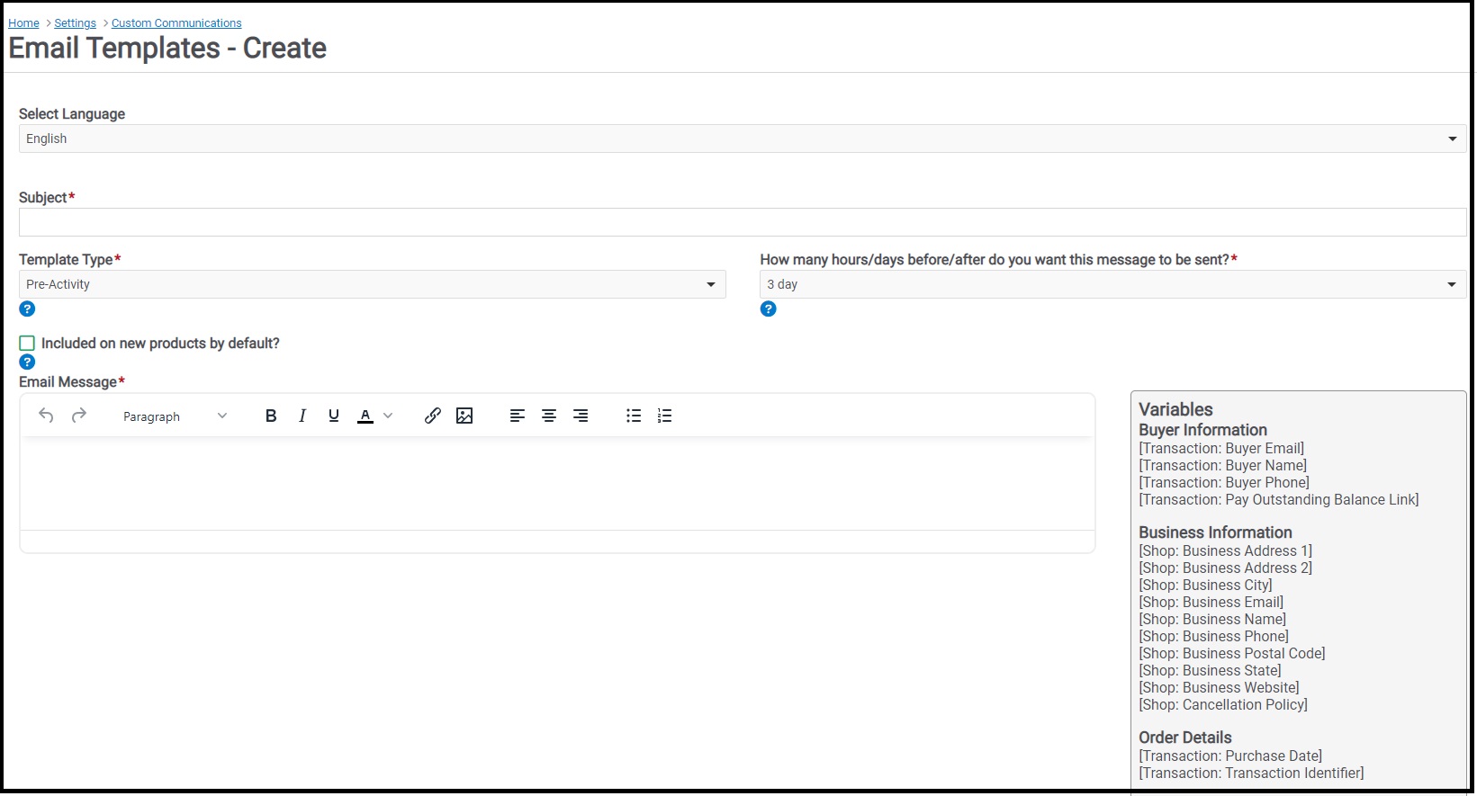Image resolution: width=1477 pixels, height=796 pixels.
Task: Open the Select Language dropdown
Action: pyautogui.click(x=743, y=139)
